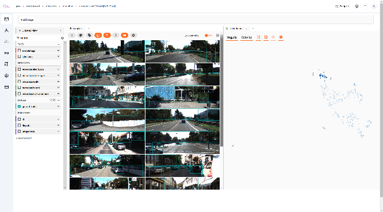383x212 pixels.
Task: Add a panel next to Samples tab
Action: (89, 29)
